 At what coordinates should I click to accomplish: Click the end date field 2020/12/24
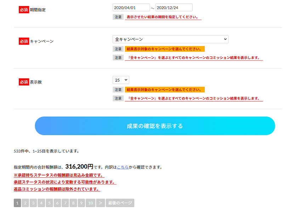(x=174, y=7)
